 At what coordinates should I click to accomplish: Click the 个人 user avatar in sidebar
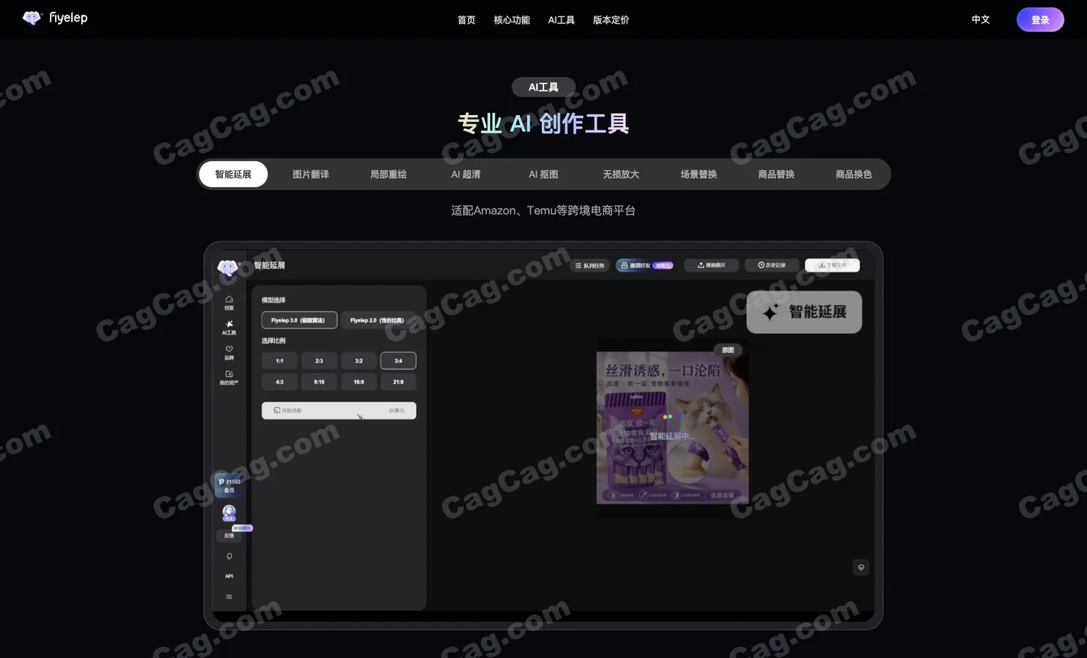pyautogui.click(x=229, y=513)
